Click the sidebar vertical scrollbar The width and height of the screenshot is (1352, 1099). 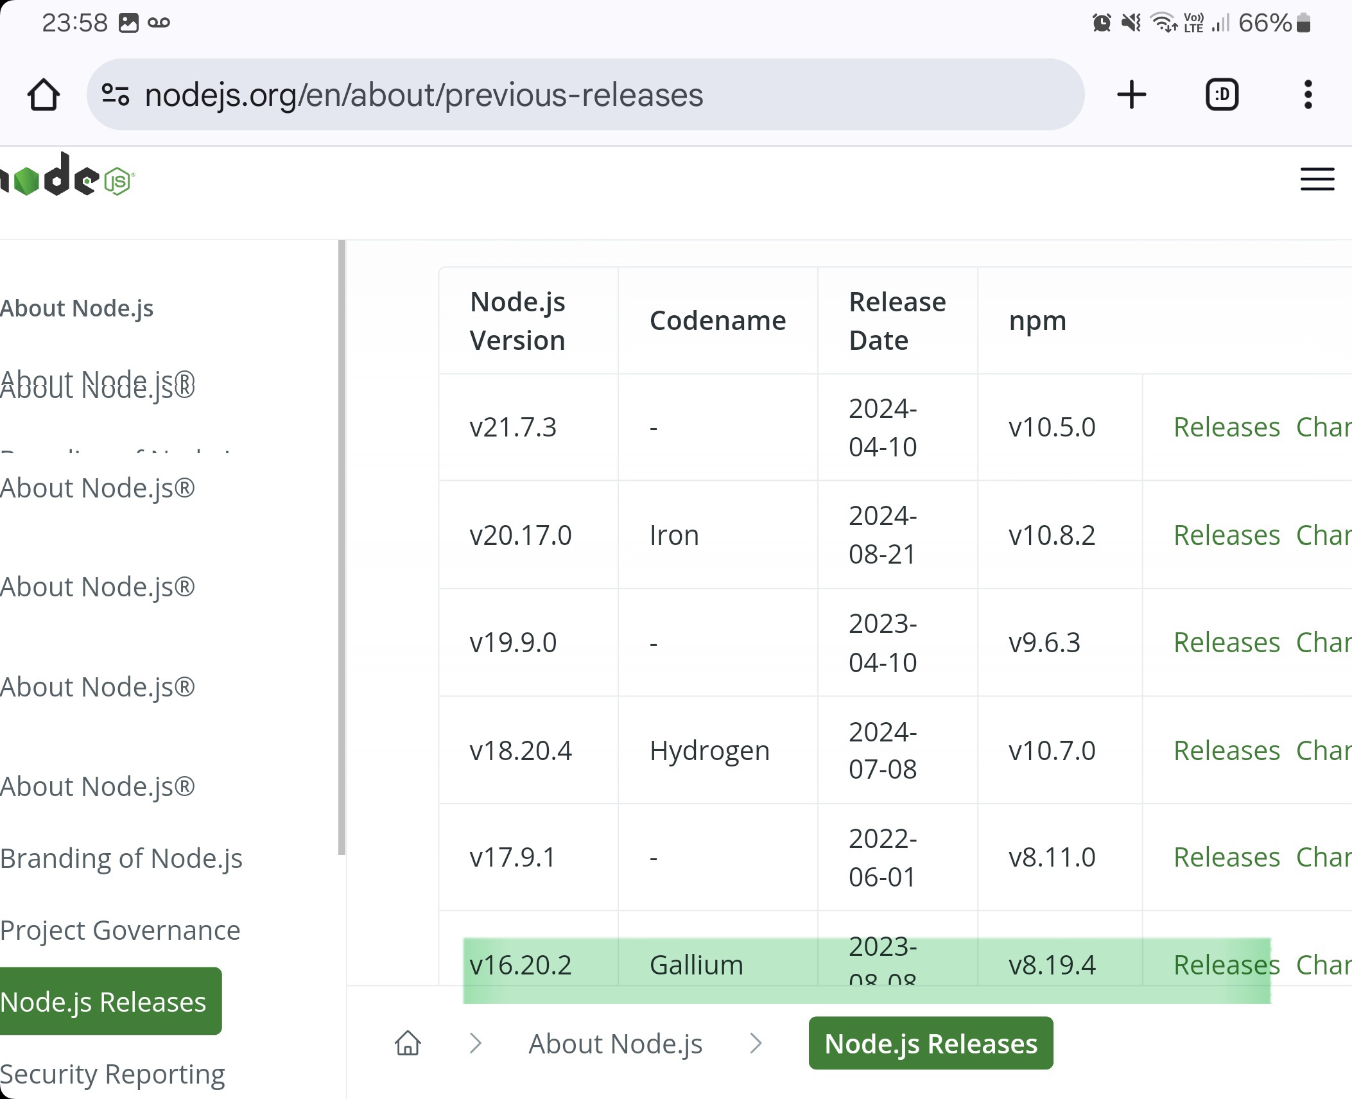(342, 546)
